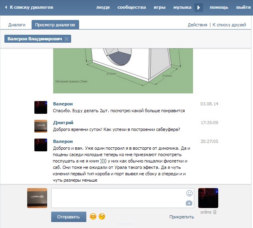Select the Просмотр диалогов tab

click(55, 25)
